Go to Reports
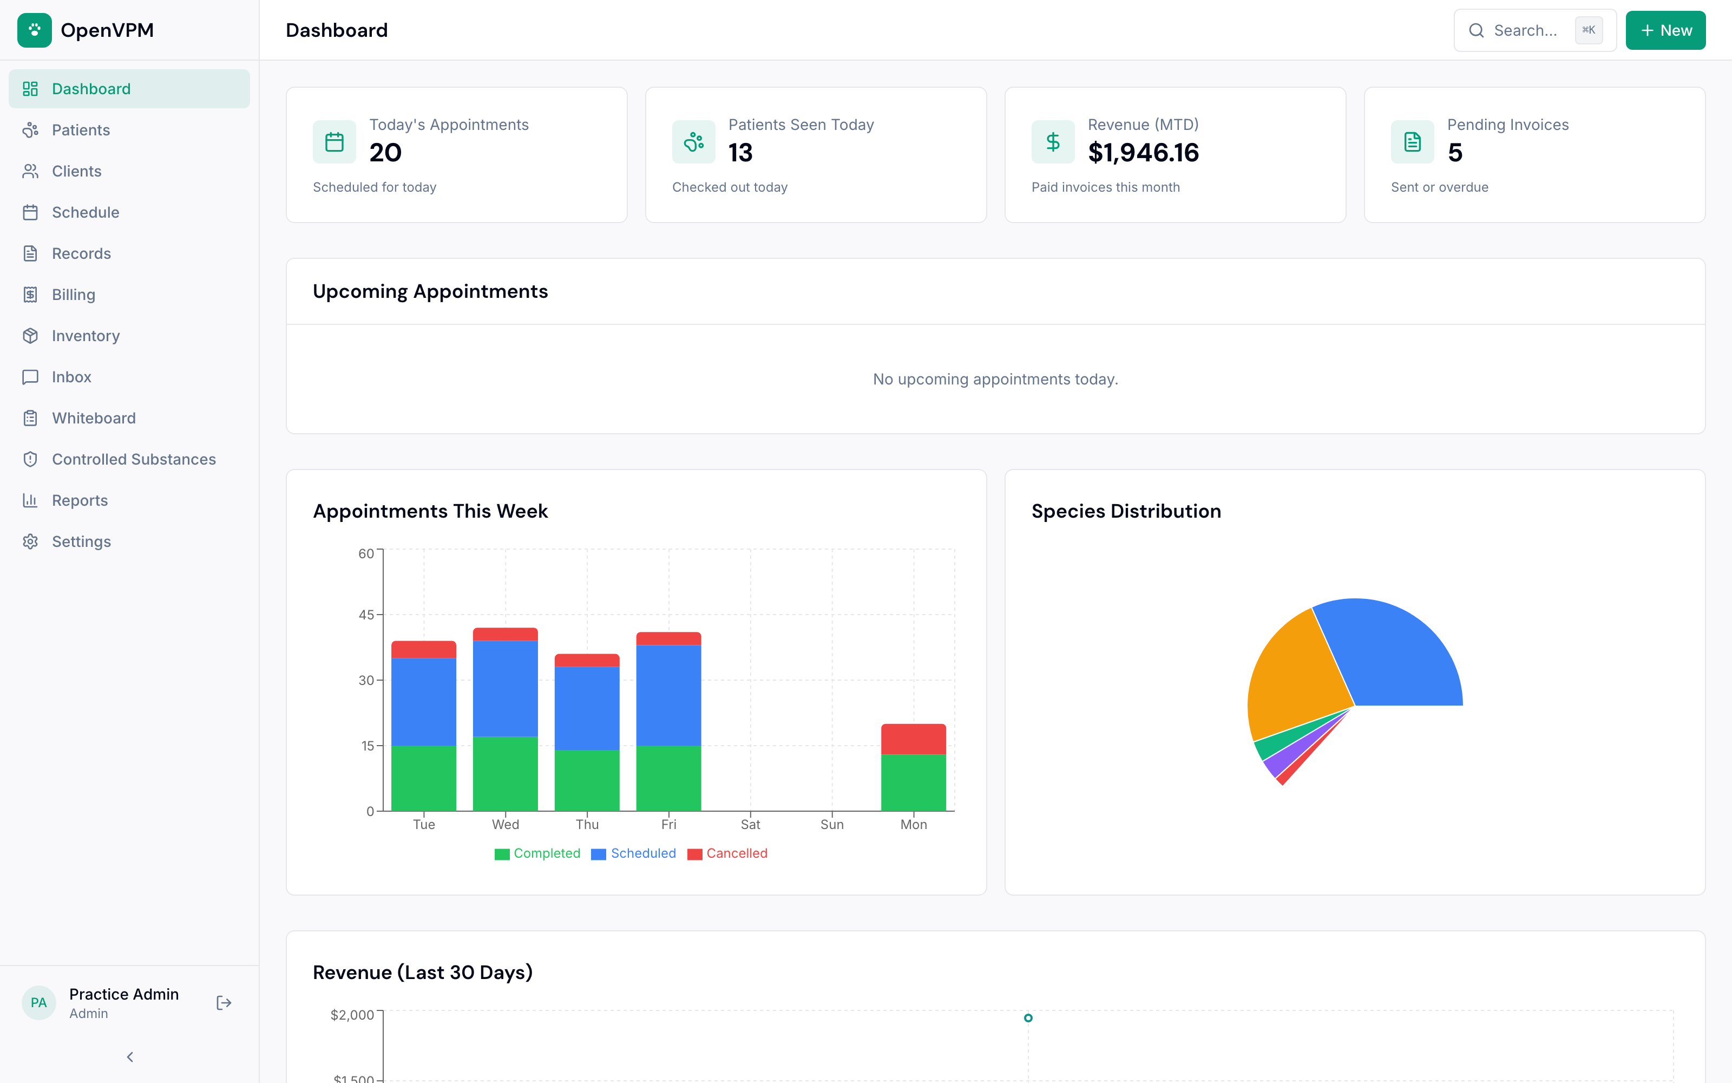 (129, 501)
